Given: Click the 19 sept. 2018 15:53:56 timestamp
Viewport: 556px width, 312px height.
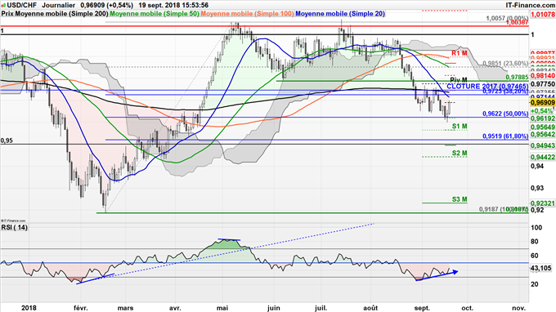Looking at the screenshot, I should (x=173, y=5).
